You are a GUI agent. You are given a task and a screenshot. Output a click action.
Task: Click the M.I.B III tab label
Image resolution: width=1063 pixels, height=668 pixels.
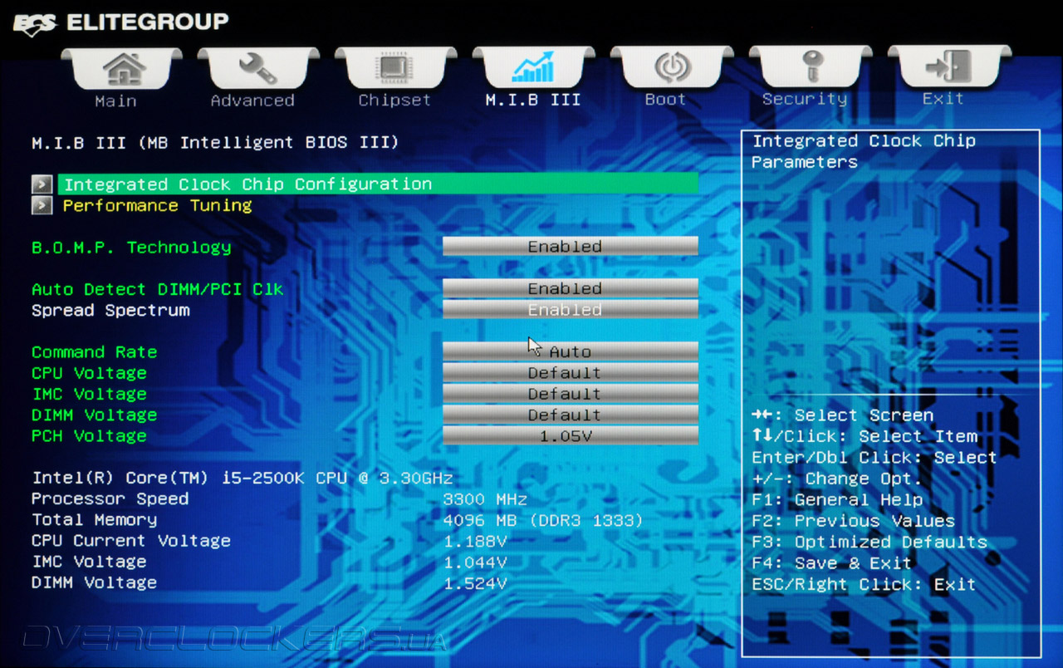(x=533, y=100)
